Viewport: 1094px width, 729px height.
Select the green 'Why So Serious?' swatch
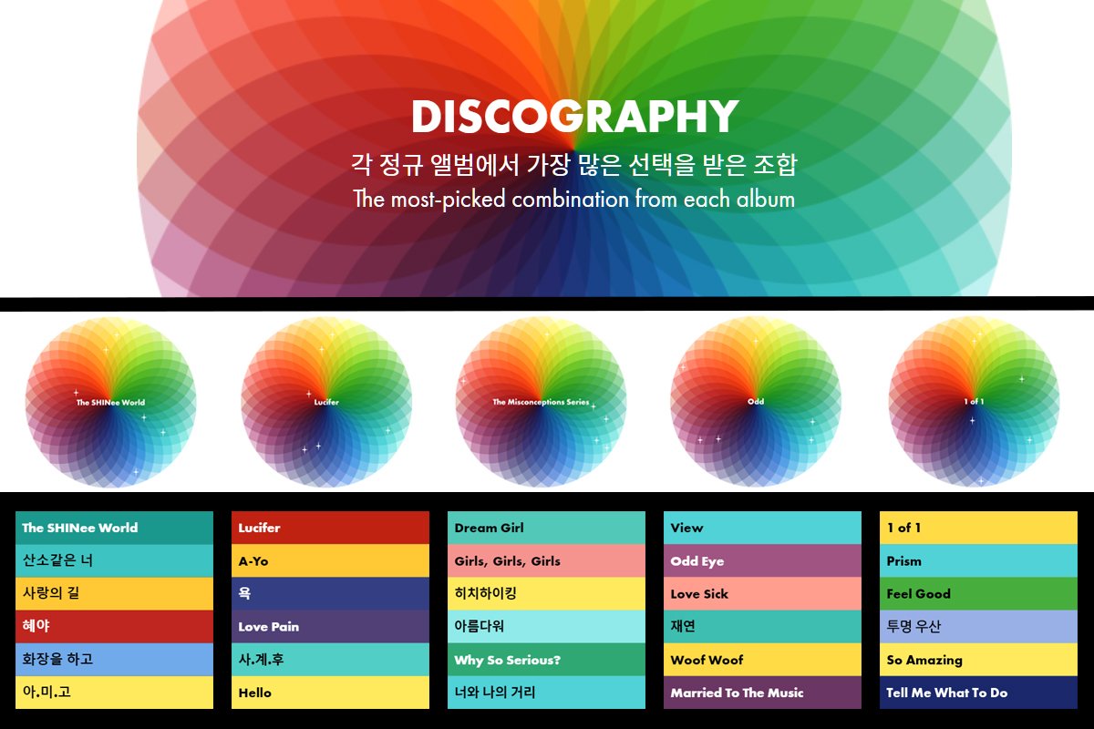pos(546,659)
